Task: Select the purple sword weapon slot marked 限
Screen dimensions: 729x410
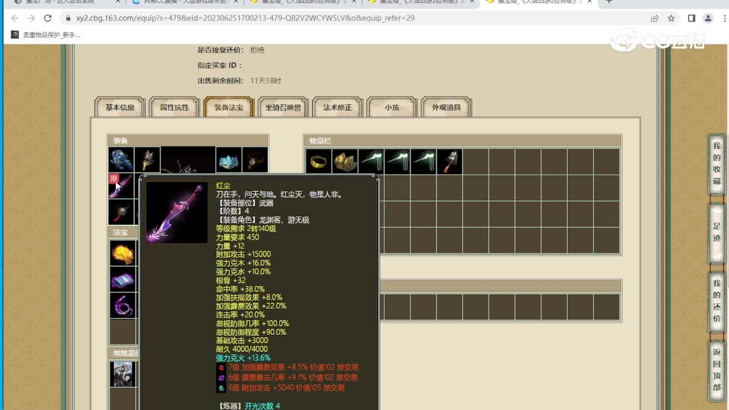Action: coord(121,186)
